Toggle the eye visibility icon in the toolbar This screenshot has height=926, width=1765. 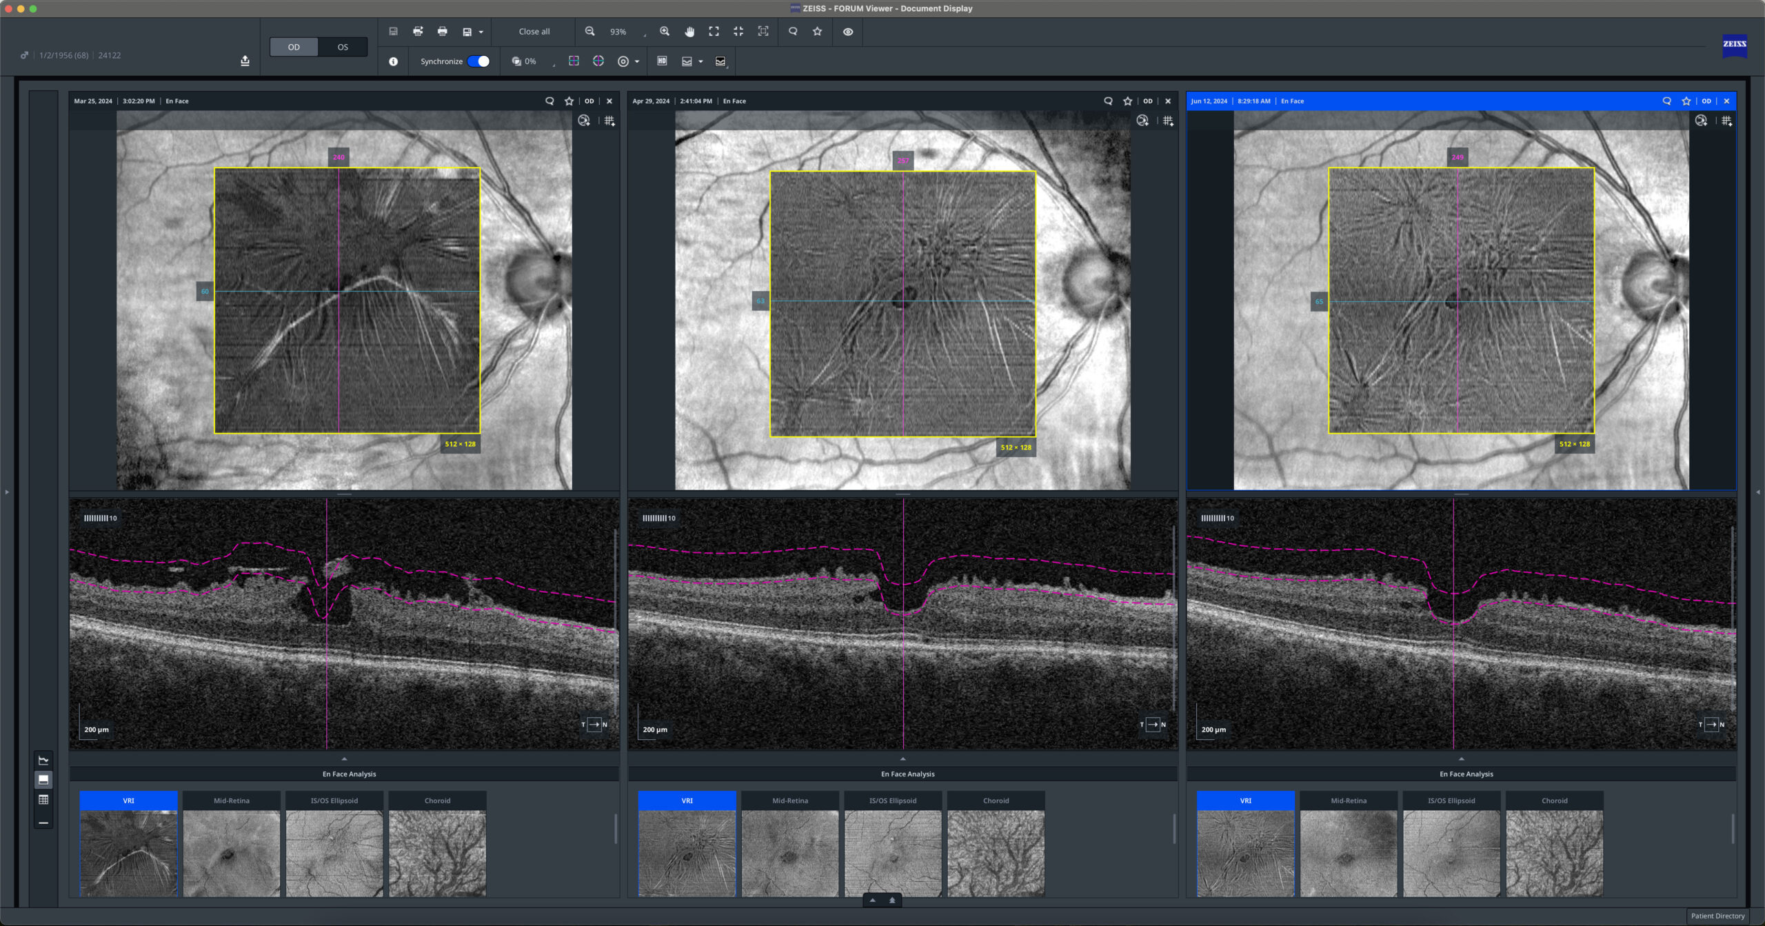tap(848, 32)
